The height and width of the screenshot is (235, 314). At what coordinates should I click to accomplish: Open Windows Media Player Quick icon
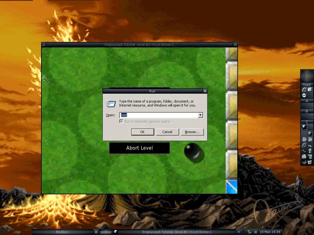(304, 95)
